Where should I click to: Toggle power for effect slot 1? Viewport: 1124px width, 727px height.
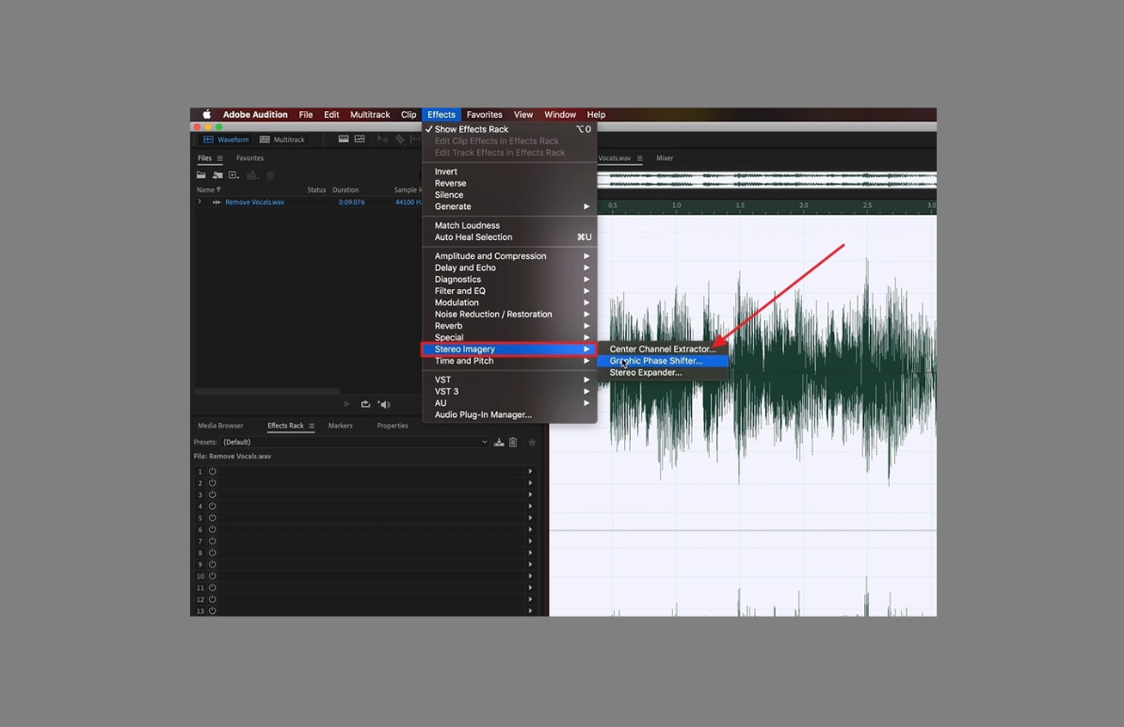pyautogui.click(x=213, y=471)
